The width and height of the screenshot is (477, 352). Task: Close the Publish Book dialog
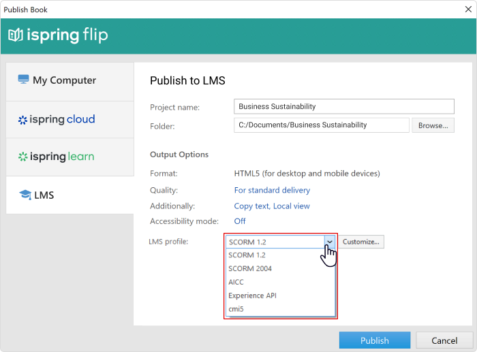click(468, 10)
